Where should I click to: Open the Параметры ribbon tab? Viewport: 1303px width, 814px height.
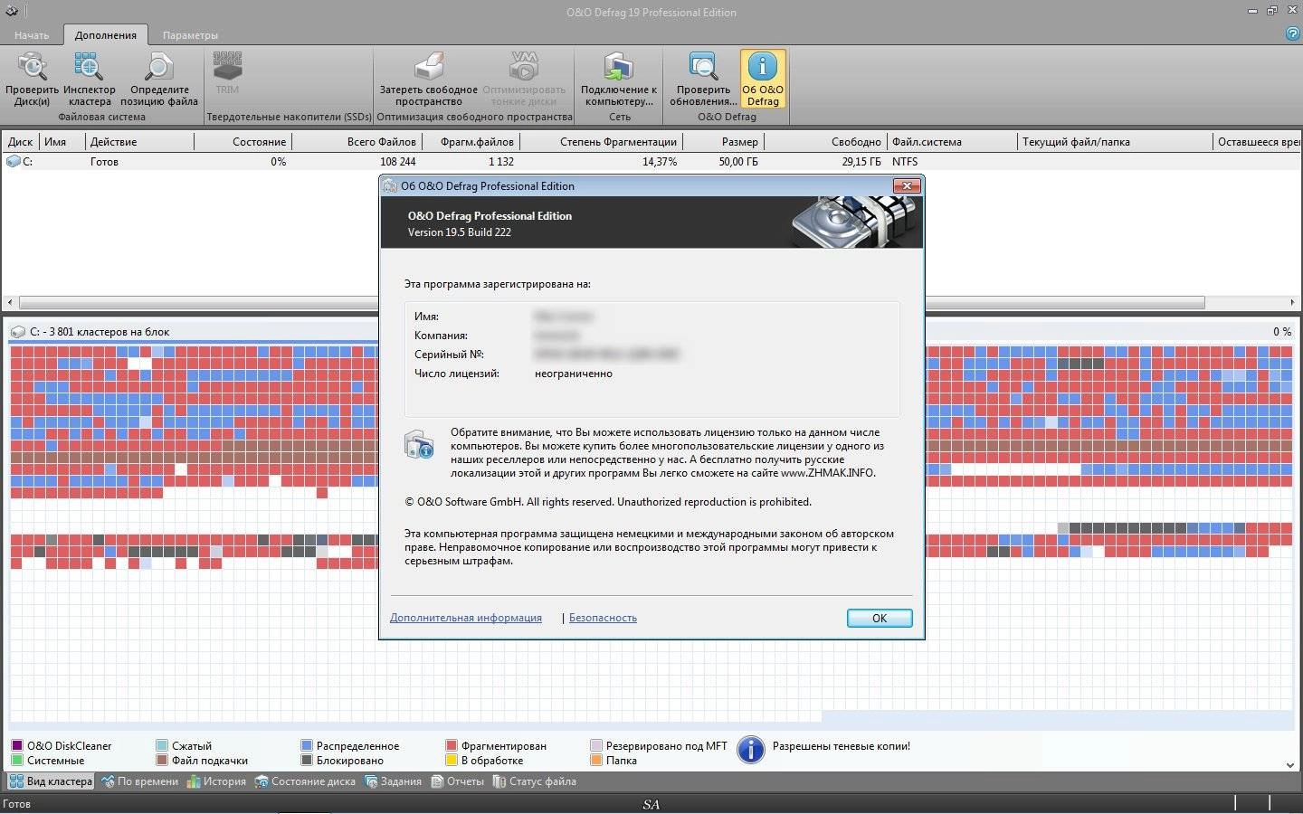(x=190, y=35)
